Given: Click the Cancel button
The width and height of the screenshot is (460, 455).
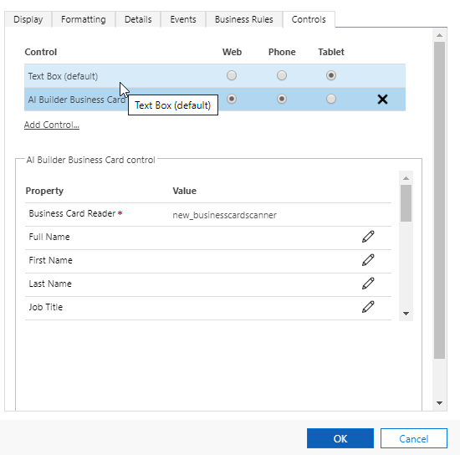Looking at the screenshot, I should 414,438.
